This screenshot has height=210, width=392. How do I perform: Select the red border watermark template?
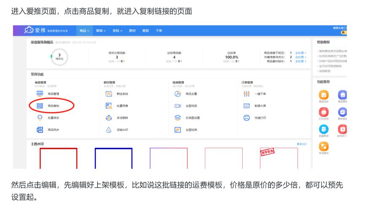point(59,158)
